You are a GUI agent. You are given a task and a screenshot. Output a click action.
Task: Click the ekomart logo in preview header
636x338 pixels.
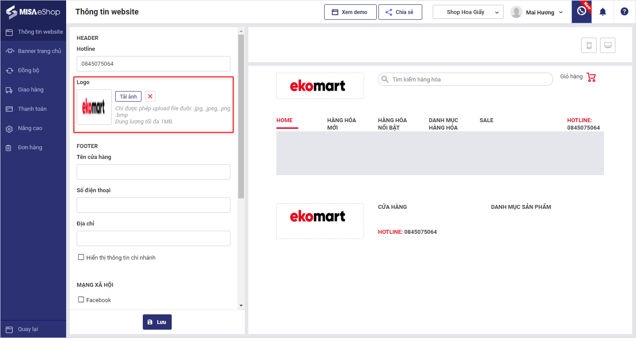318,86
